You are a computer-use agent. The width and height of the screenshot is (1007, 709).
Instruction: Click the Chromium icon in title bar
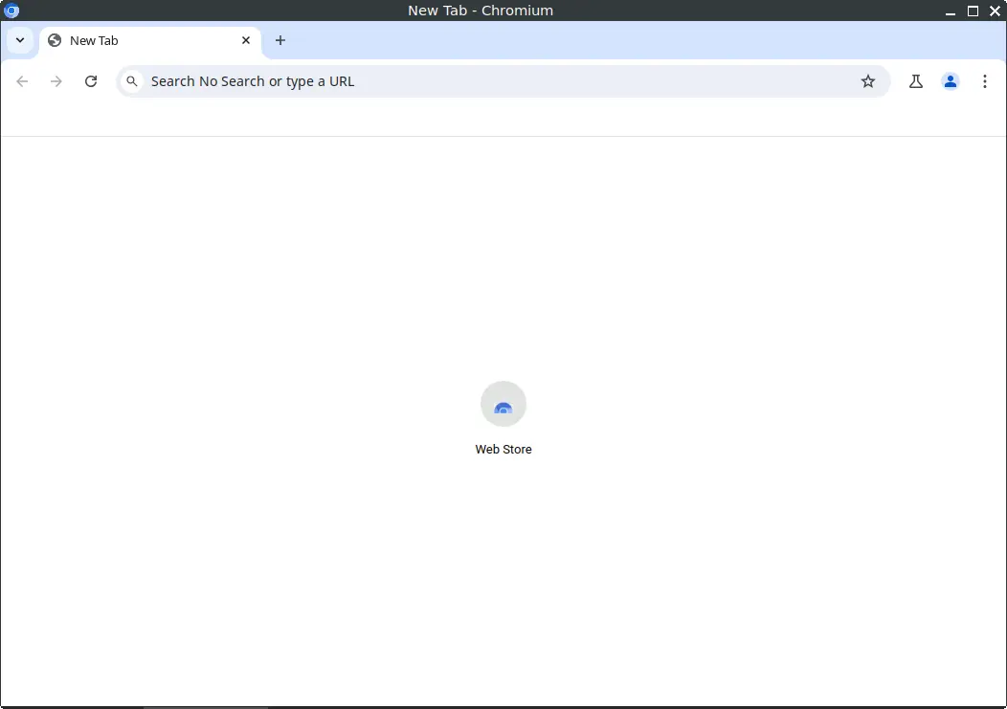[x=11, y=11]
